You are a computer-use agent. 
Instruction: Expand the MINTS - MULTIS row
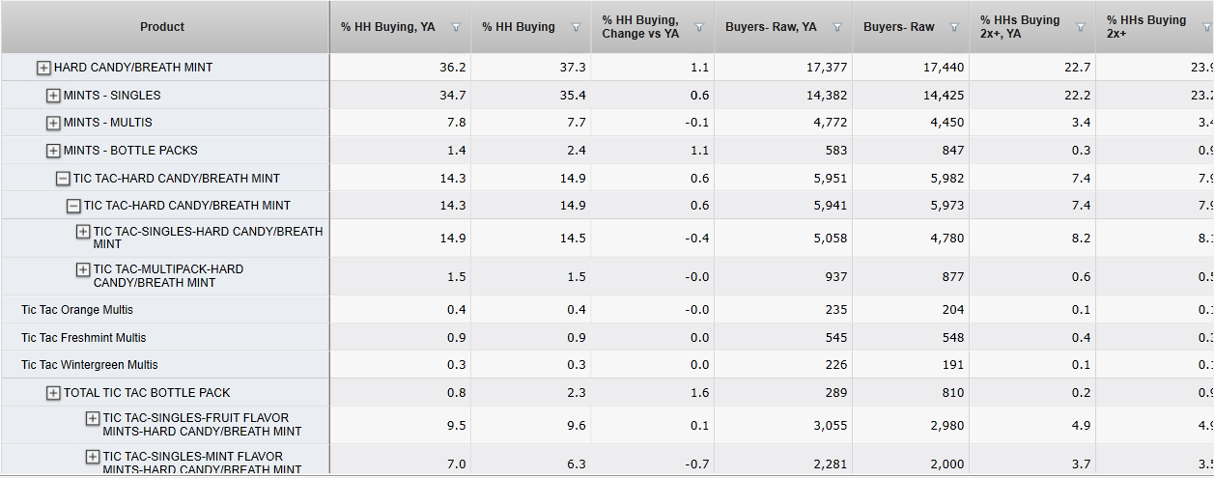(x=53, y=123)
